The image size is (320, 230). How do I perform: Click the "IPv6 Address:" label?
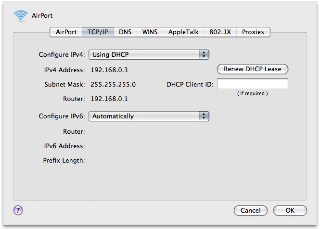pyautogui.click(x=64, y=146)
